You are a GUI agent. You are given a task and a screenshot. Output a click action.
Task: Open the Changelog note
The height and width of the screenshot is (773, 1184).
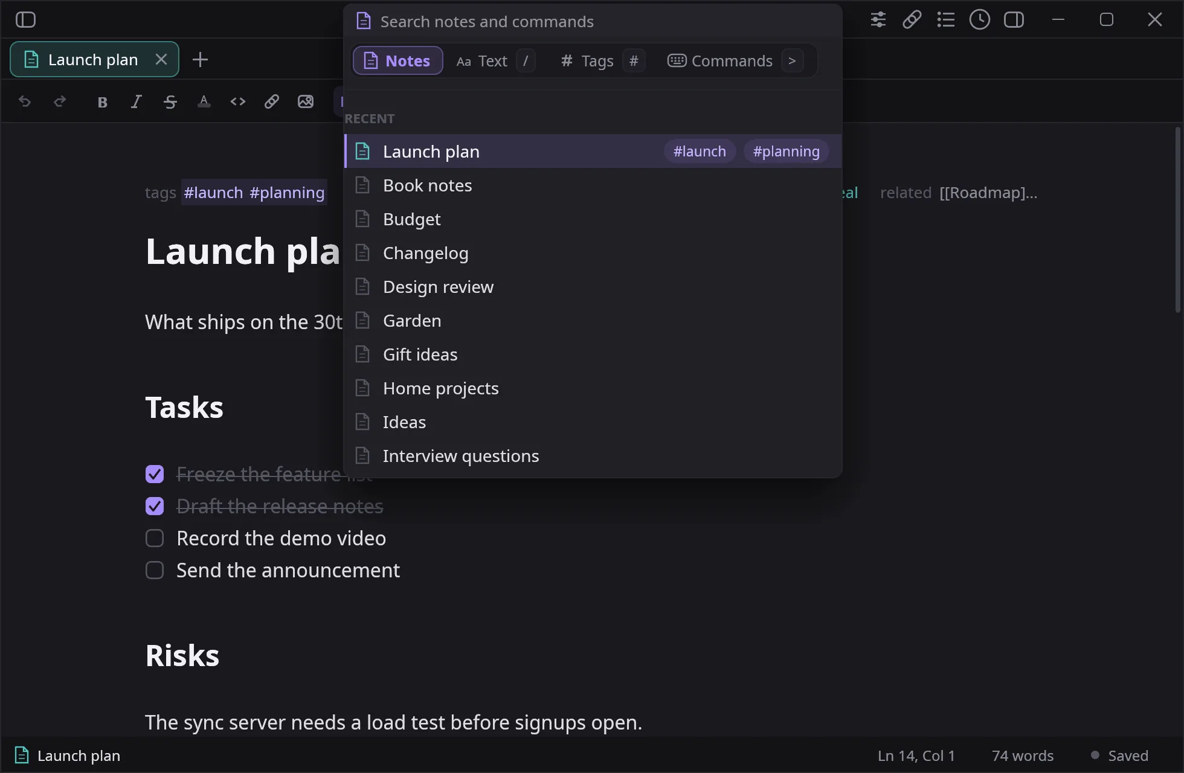[x=593, y=252]
